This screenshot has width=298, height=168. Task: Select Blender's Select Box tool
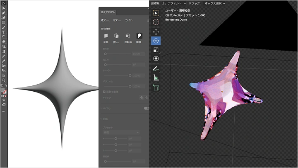pyautogui.click(x=156, y=13)
